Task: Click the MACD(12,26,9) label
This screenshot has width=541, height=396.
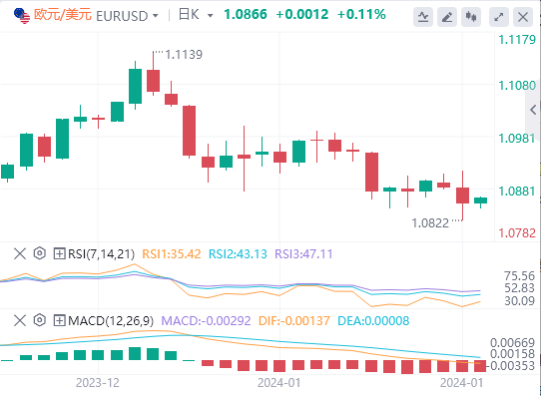Action: 111,321
